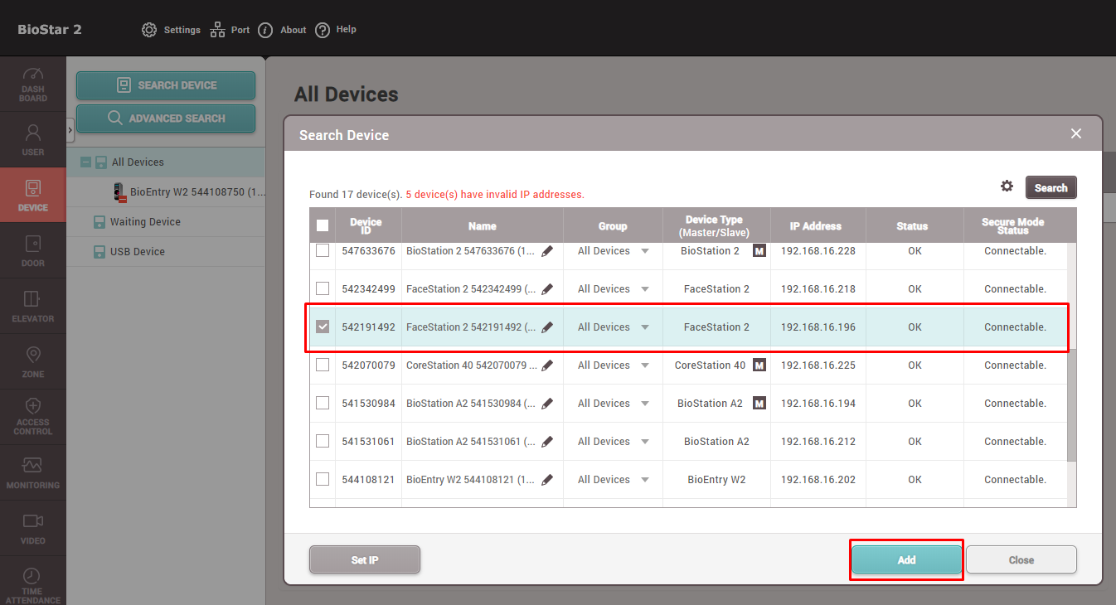Open the Settings menu in top bar

[172, 30]
